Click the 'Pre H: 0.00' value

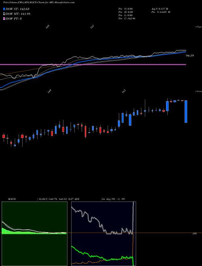coord(126,12)
